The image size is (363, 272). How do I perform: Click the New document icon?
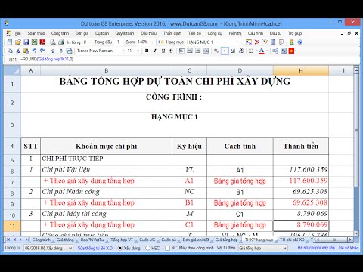(x=9, y=42)
